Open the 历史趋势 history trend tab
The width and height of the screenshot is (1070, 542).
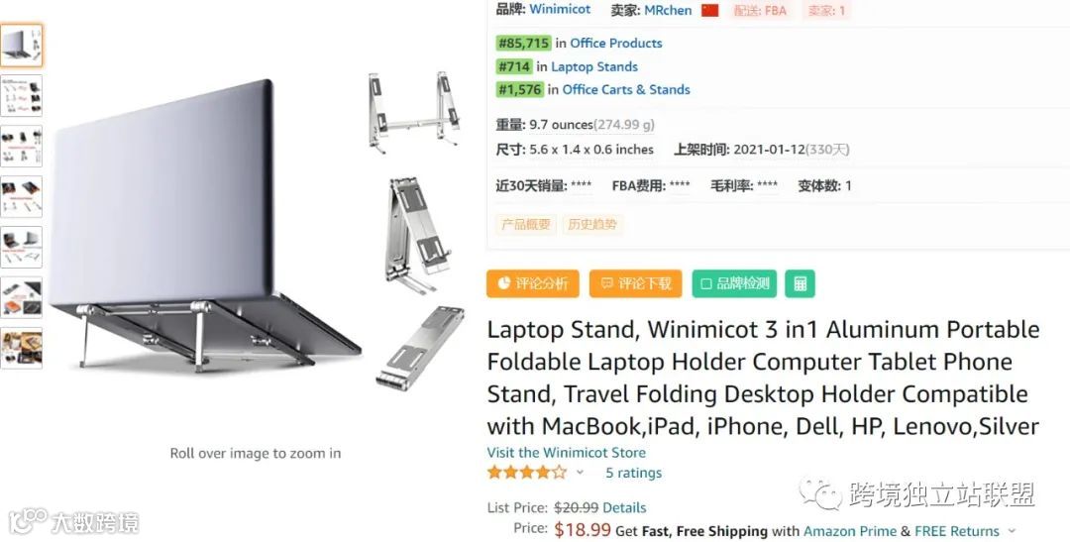(x=592, y=225)
